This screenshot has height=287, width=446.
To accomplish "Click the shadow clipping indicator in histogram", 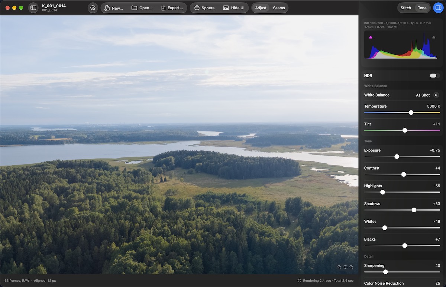I will [x=371, y=37].
